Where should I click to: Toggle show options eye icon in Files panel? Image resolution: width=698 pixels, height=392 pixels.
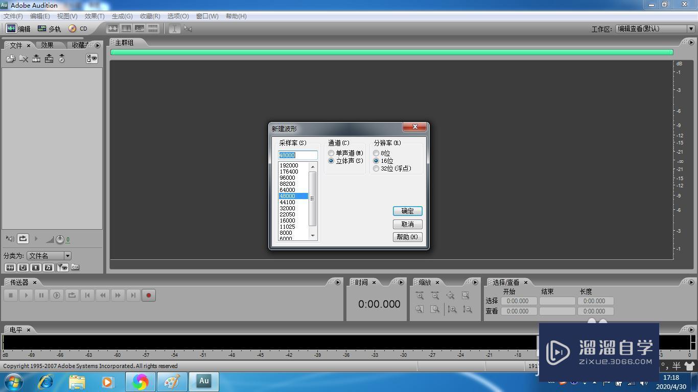pos(92,59)
